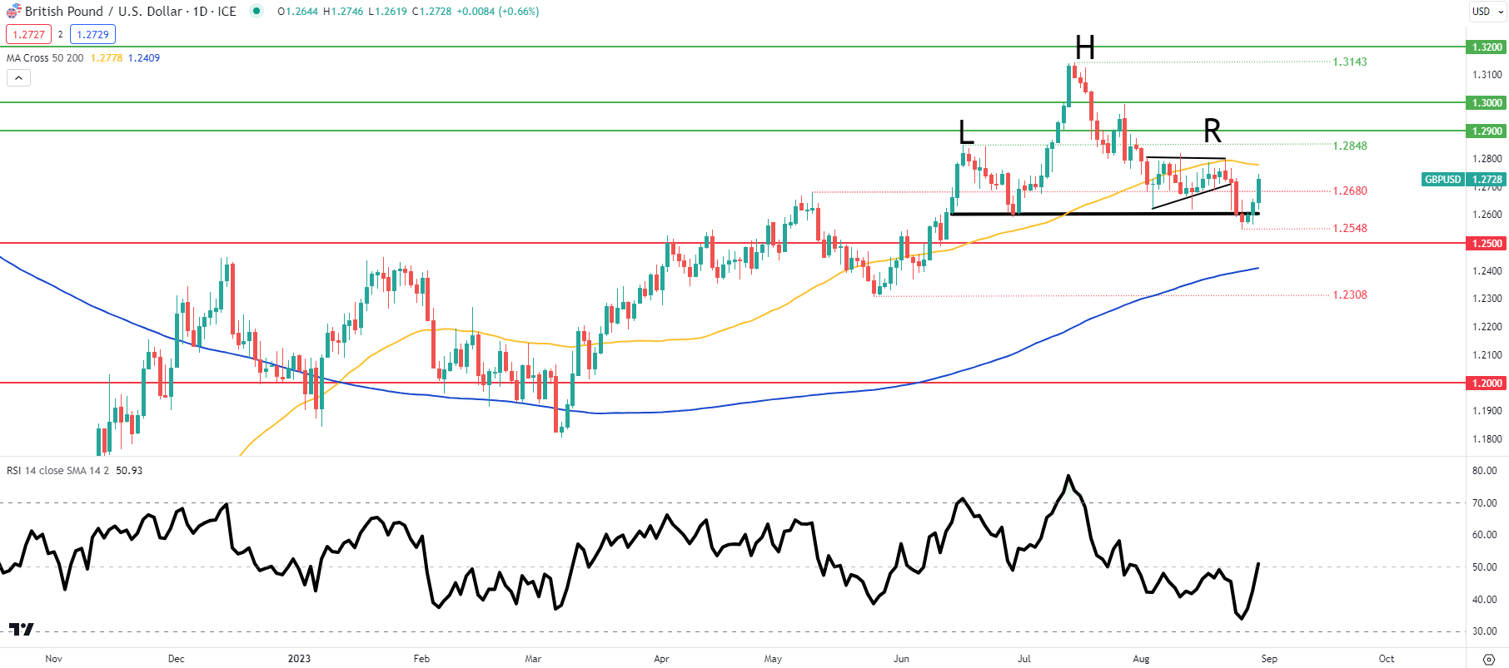Select the H head label on chart

pos(1084,47)
